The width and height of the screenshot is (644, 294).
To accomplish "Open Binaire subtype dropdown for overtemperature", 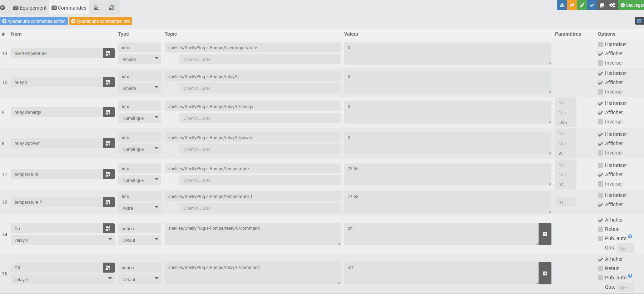I will pos(140,59).
